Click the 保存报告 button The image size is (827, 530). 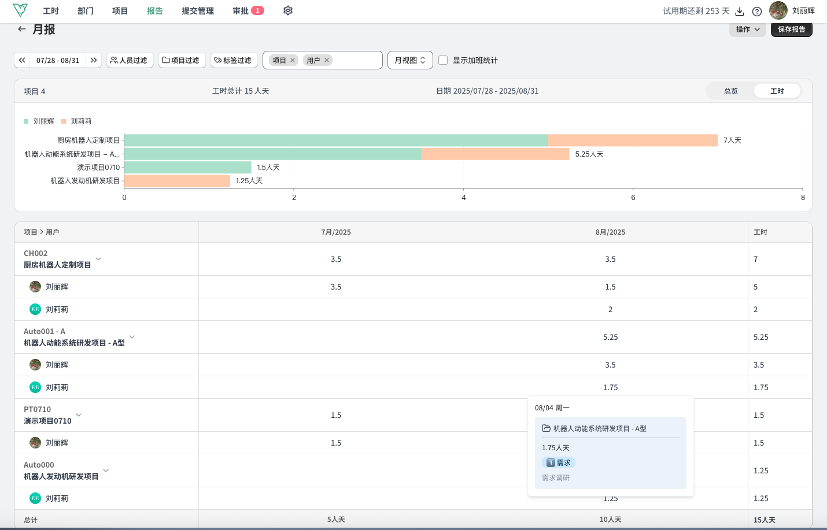[791, 29]
